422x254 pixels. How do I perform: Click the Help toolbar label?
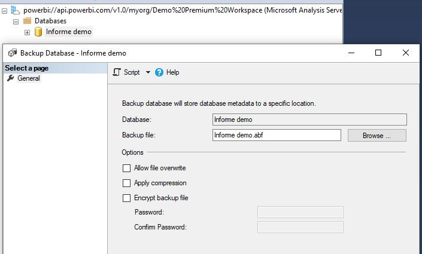click(172, 72)
